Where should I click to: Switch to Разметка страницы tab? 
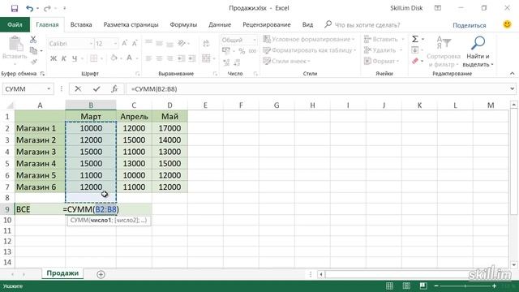click(131, 25)
